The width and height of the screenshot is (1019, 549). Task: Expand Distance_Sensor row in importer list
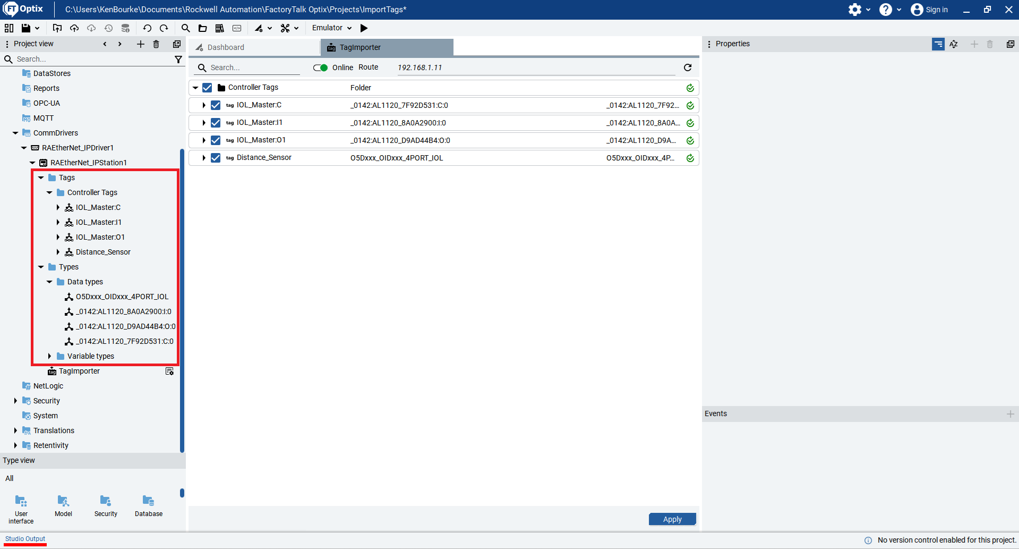coord(204,158)
